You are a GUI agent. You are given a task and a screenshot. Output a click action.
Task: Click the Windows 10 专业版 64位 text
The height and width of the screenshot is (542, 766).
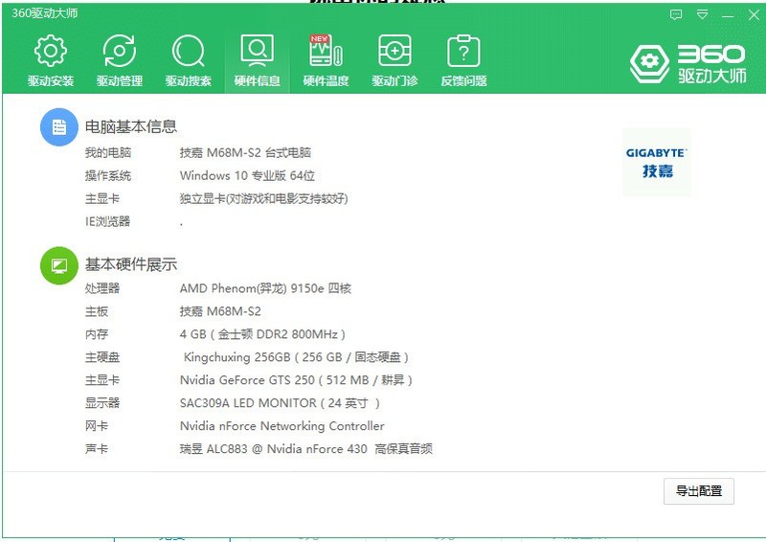tap(247, 175)
